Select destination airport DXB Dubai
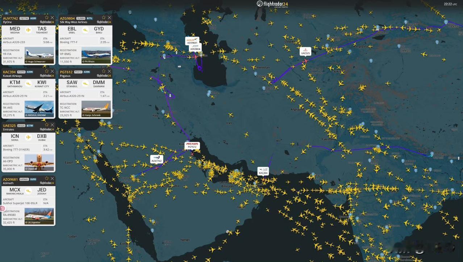Viewport: 463px width, 262px height. [42, 137]
